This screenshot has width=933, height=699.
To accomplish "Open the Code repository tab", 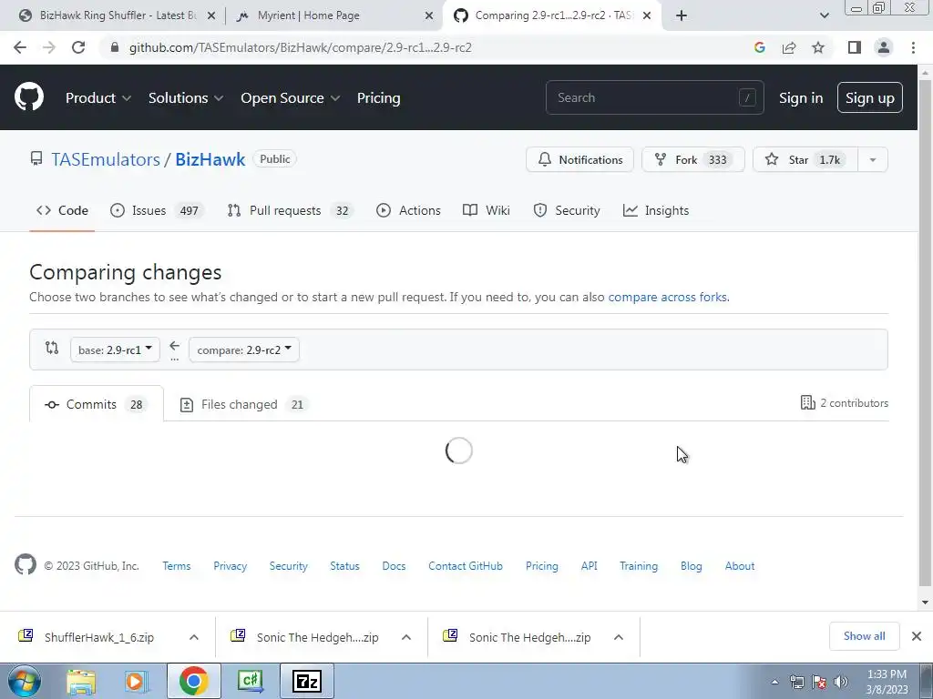I will click(x=62, y=210).
